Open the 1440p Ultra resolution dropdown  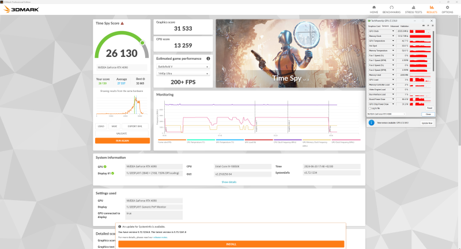(x=183, y=74)
